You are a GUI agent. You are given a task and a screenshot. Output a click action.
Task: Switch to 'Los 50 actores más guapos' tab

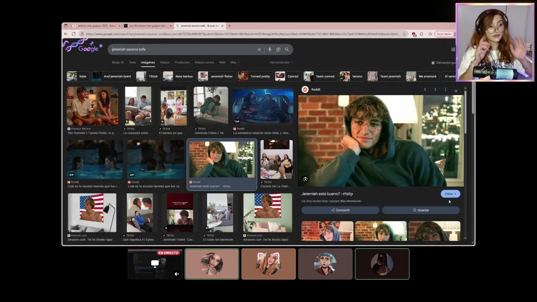coord(148,26)
